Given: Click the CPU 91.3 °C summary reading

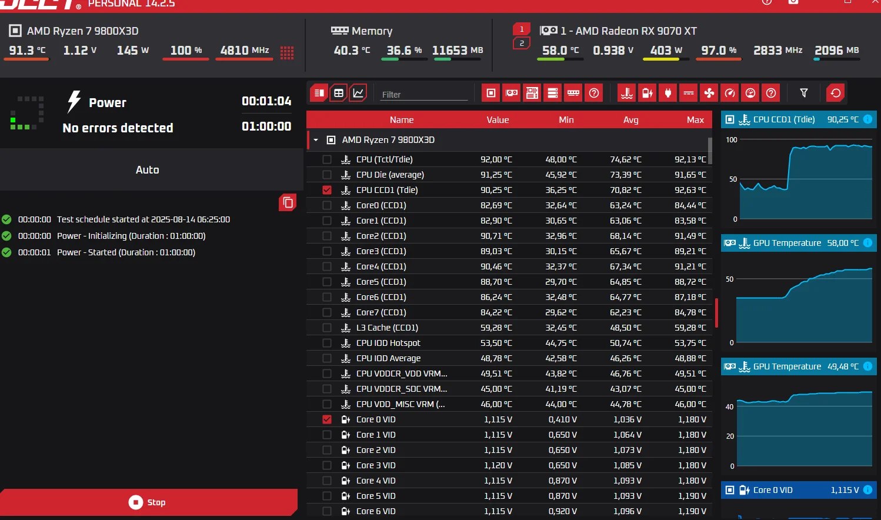Looking at the screenshot, I should pos(27,51).
